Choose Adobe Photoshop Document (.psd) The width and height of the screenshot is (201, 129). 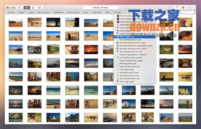click(135, 22)
